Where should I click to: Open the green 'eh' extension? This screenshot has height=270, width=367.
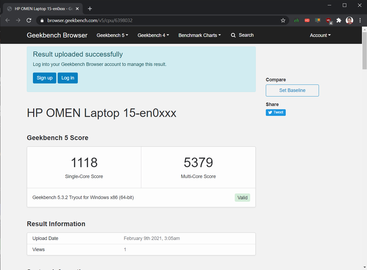296,20
